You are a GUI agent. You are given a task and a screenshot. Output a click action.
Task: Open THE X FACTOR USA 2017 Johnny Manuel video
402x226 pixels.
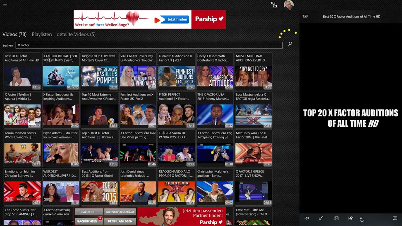[215, 110]
